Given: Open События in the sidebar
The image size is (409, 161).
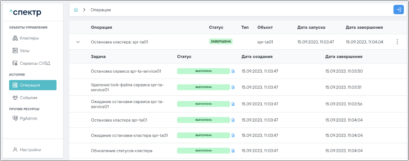Looking at the screenshot, I should click(x=28, y=97).
